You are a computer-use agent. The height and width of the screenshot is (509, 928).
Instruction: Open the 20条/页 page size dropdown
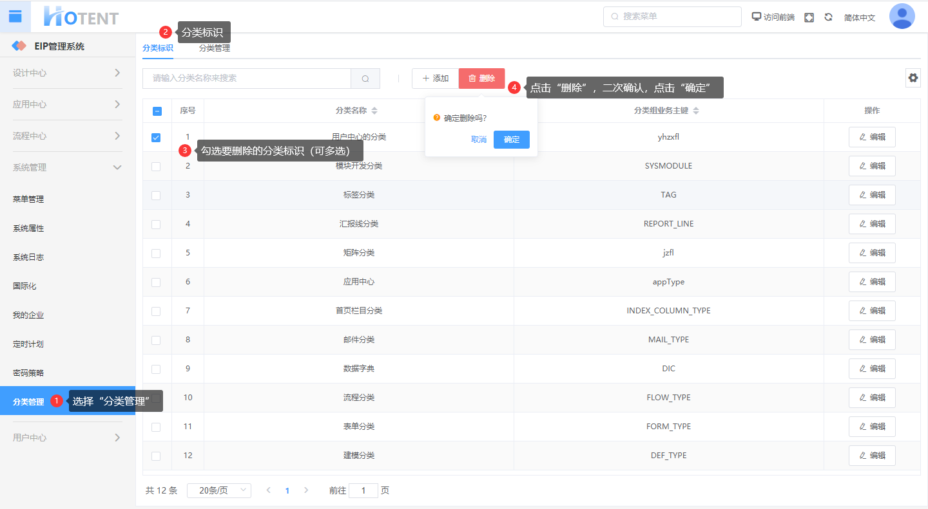click(219, 490)
